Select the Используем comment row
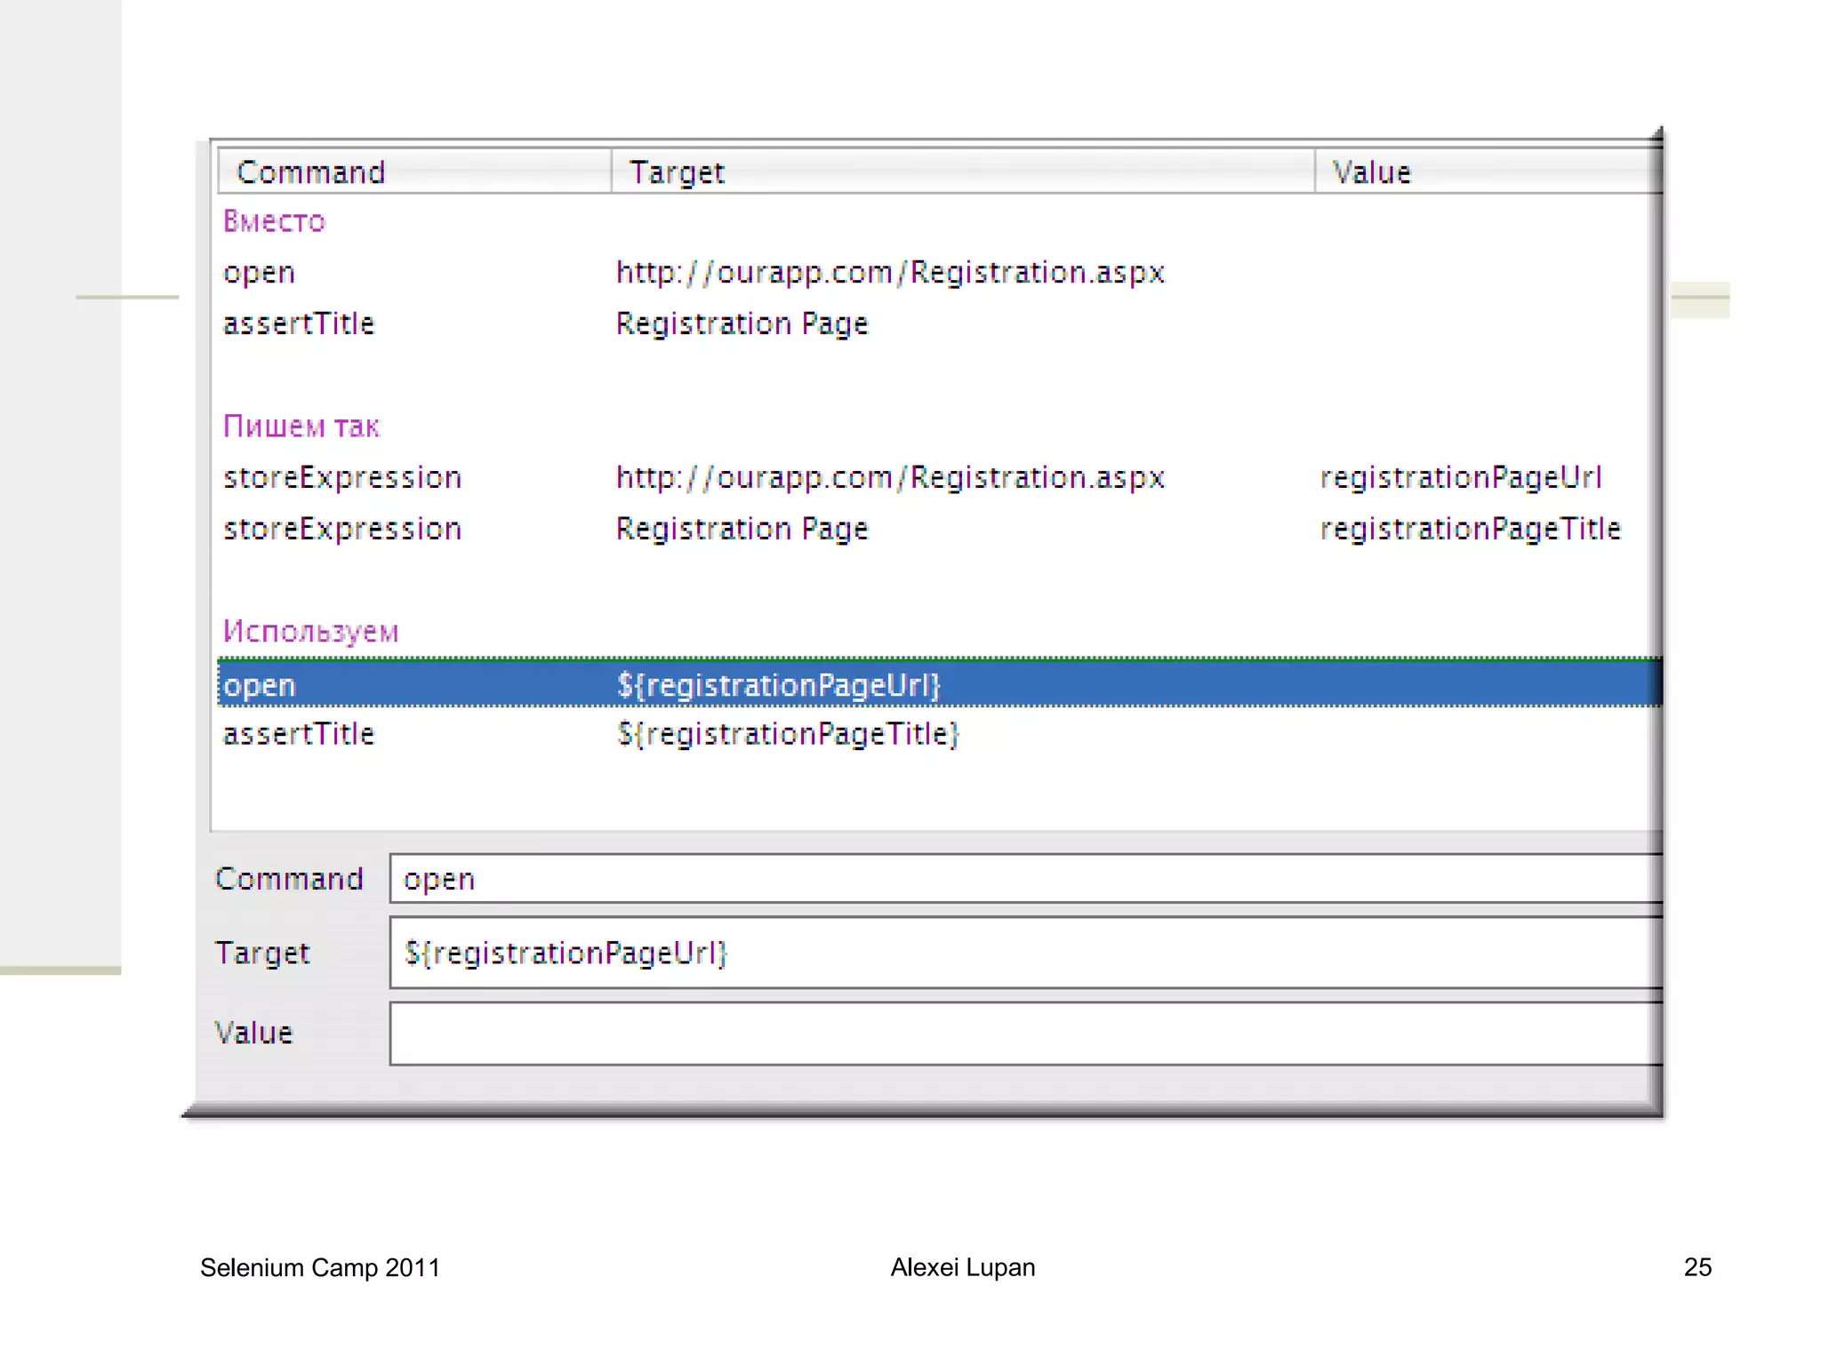The height and width of the screenshot is (1365, 1821). (310, 632)
